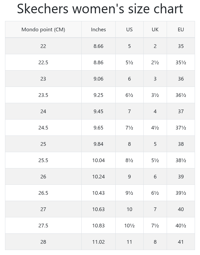Image resolution: width=200 pixels, height=255 pixels.
Task: Select the "US" column header
Action: coord(129,29)
